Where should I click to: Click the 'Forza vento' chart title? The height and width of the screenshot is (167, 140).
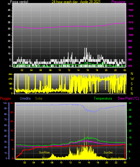(x=19, y=2)
